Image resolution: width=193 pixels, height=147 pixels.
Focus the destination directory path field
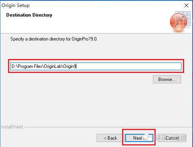[x=96, y=66]
